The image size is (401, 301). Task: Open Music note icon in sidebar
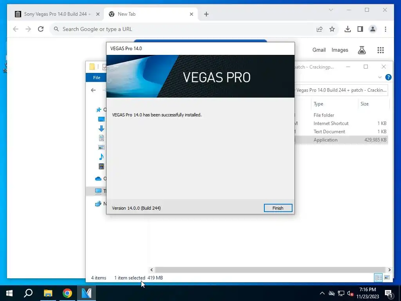point(101,157)
